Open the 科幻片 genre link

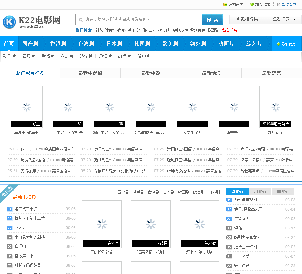coord(67,56)
